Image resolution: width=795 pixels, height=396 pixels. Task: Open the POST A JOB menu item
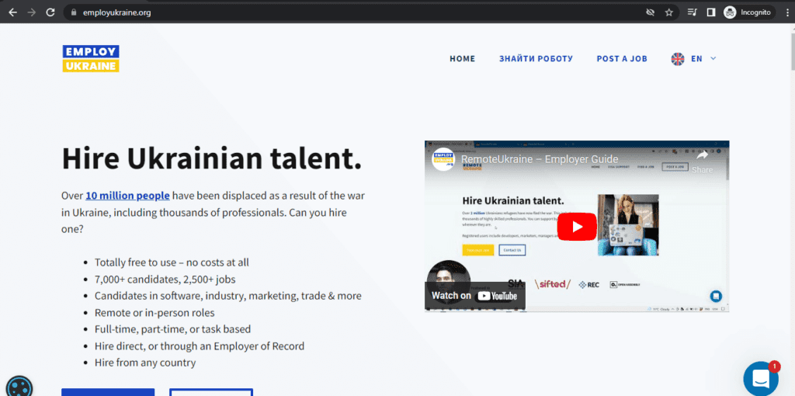tap(622, 59)
